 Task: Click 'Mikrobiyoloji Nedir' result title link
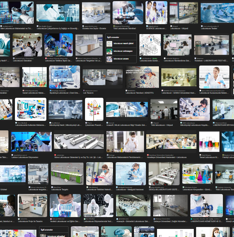click(66, 125)
